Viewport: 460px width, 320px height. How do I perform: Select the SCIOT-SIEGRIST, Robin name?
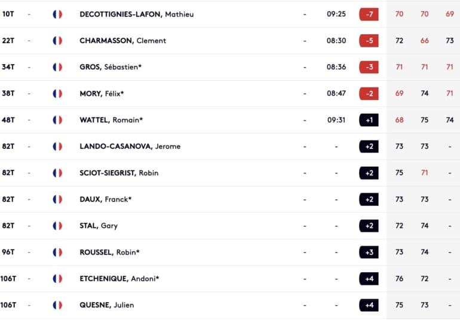coord(119,173)
